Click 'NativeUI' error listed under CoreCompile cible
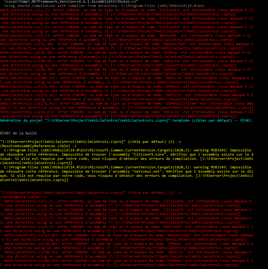Image resolution: width=268 pixels, height=269 pixels. click(x=126, y=229)
